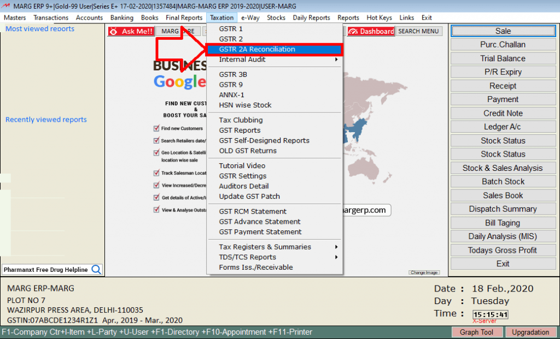Click the Purc.Challan shortcut button

[x=503, y=45]
